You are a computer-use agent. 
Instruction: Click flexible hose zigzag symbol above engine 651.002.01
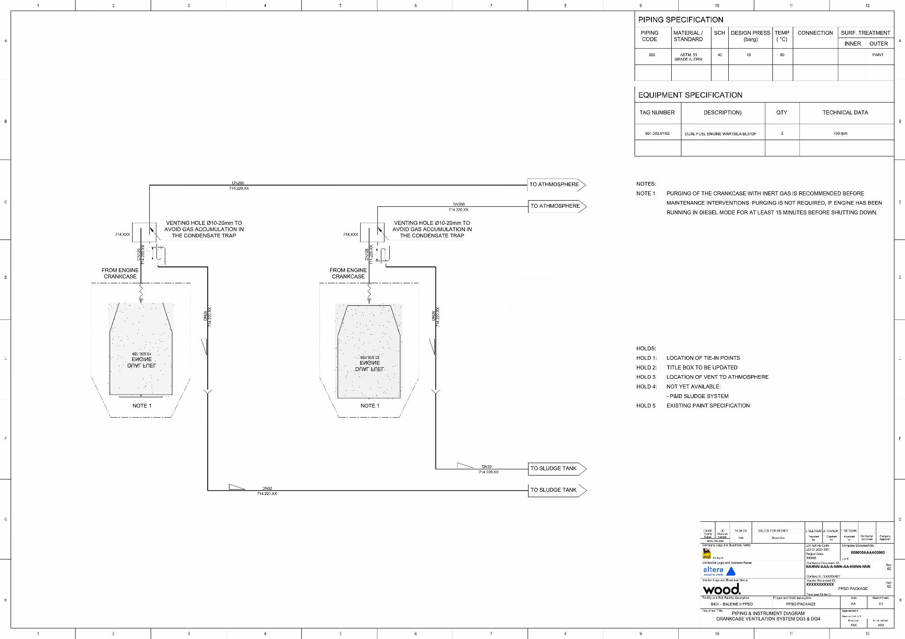pos(141,292)
